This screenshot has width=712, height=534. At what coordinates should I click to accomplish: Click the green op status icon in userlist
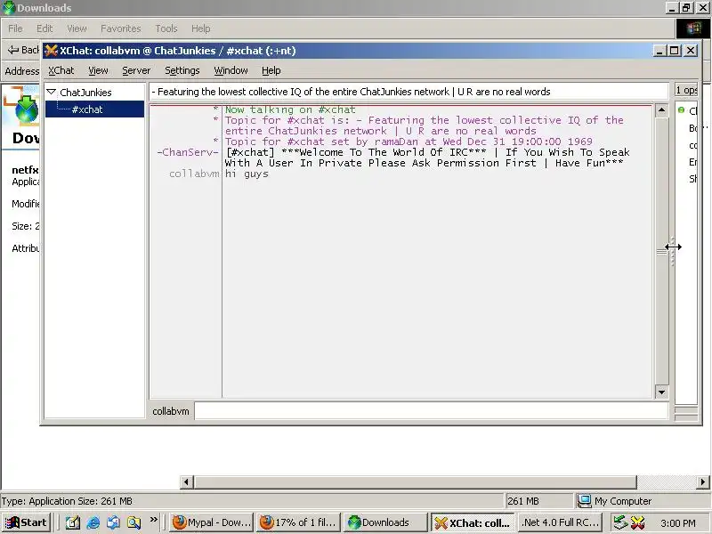click(x=681, y=109)
